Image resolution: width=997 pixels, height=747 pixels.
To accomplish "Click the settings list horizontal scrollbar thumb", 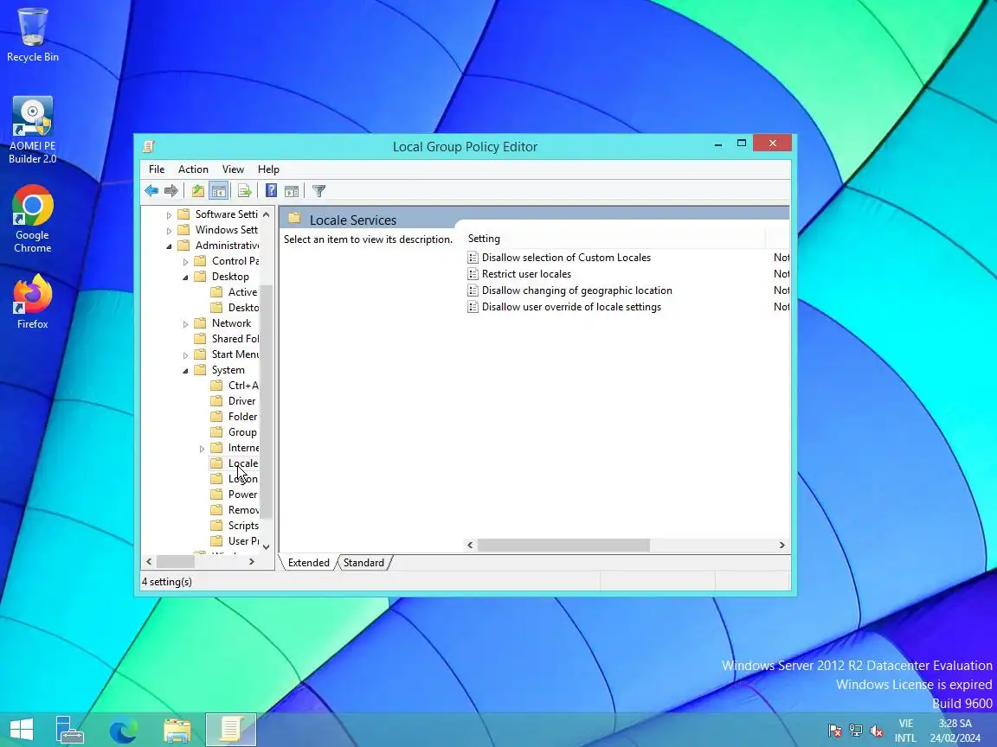I will (x=563, y=545).
